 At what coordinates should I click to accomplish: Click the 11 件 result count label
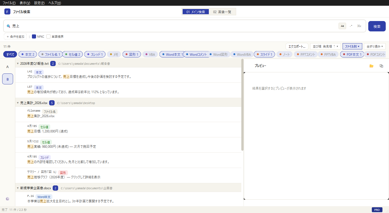tap(7, 47)
